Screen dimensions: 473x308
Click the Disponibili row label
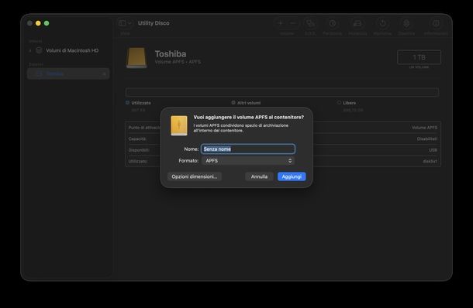tap(139, 150)
